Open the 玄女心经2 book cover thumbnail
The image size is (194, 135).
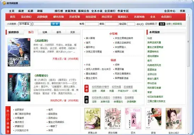coord(174,119)
